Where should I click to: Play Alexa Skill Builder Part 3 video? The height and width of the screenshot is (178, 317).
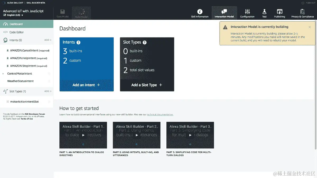[190, 135]
